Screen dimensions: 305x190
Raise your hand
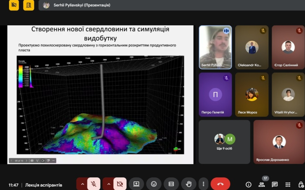188,184
